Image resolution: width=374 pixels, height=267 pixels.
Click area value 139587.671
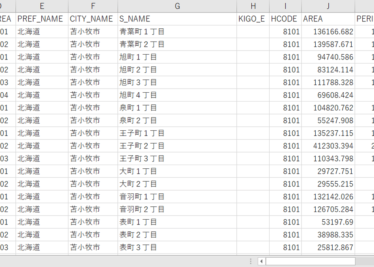328,44
